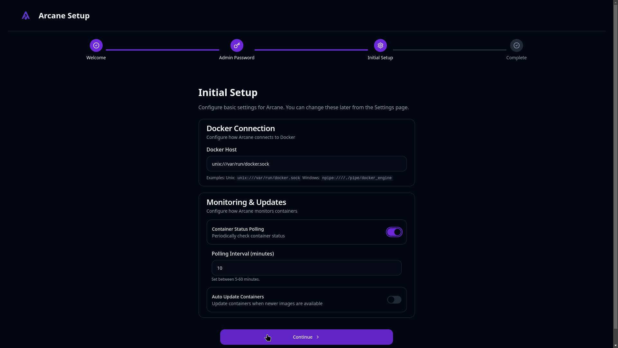Click the Arcane logo icon

point(26,15)
